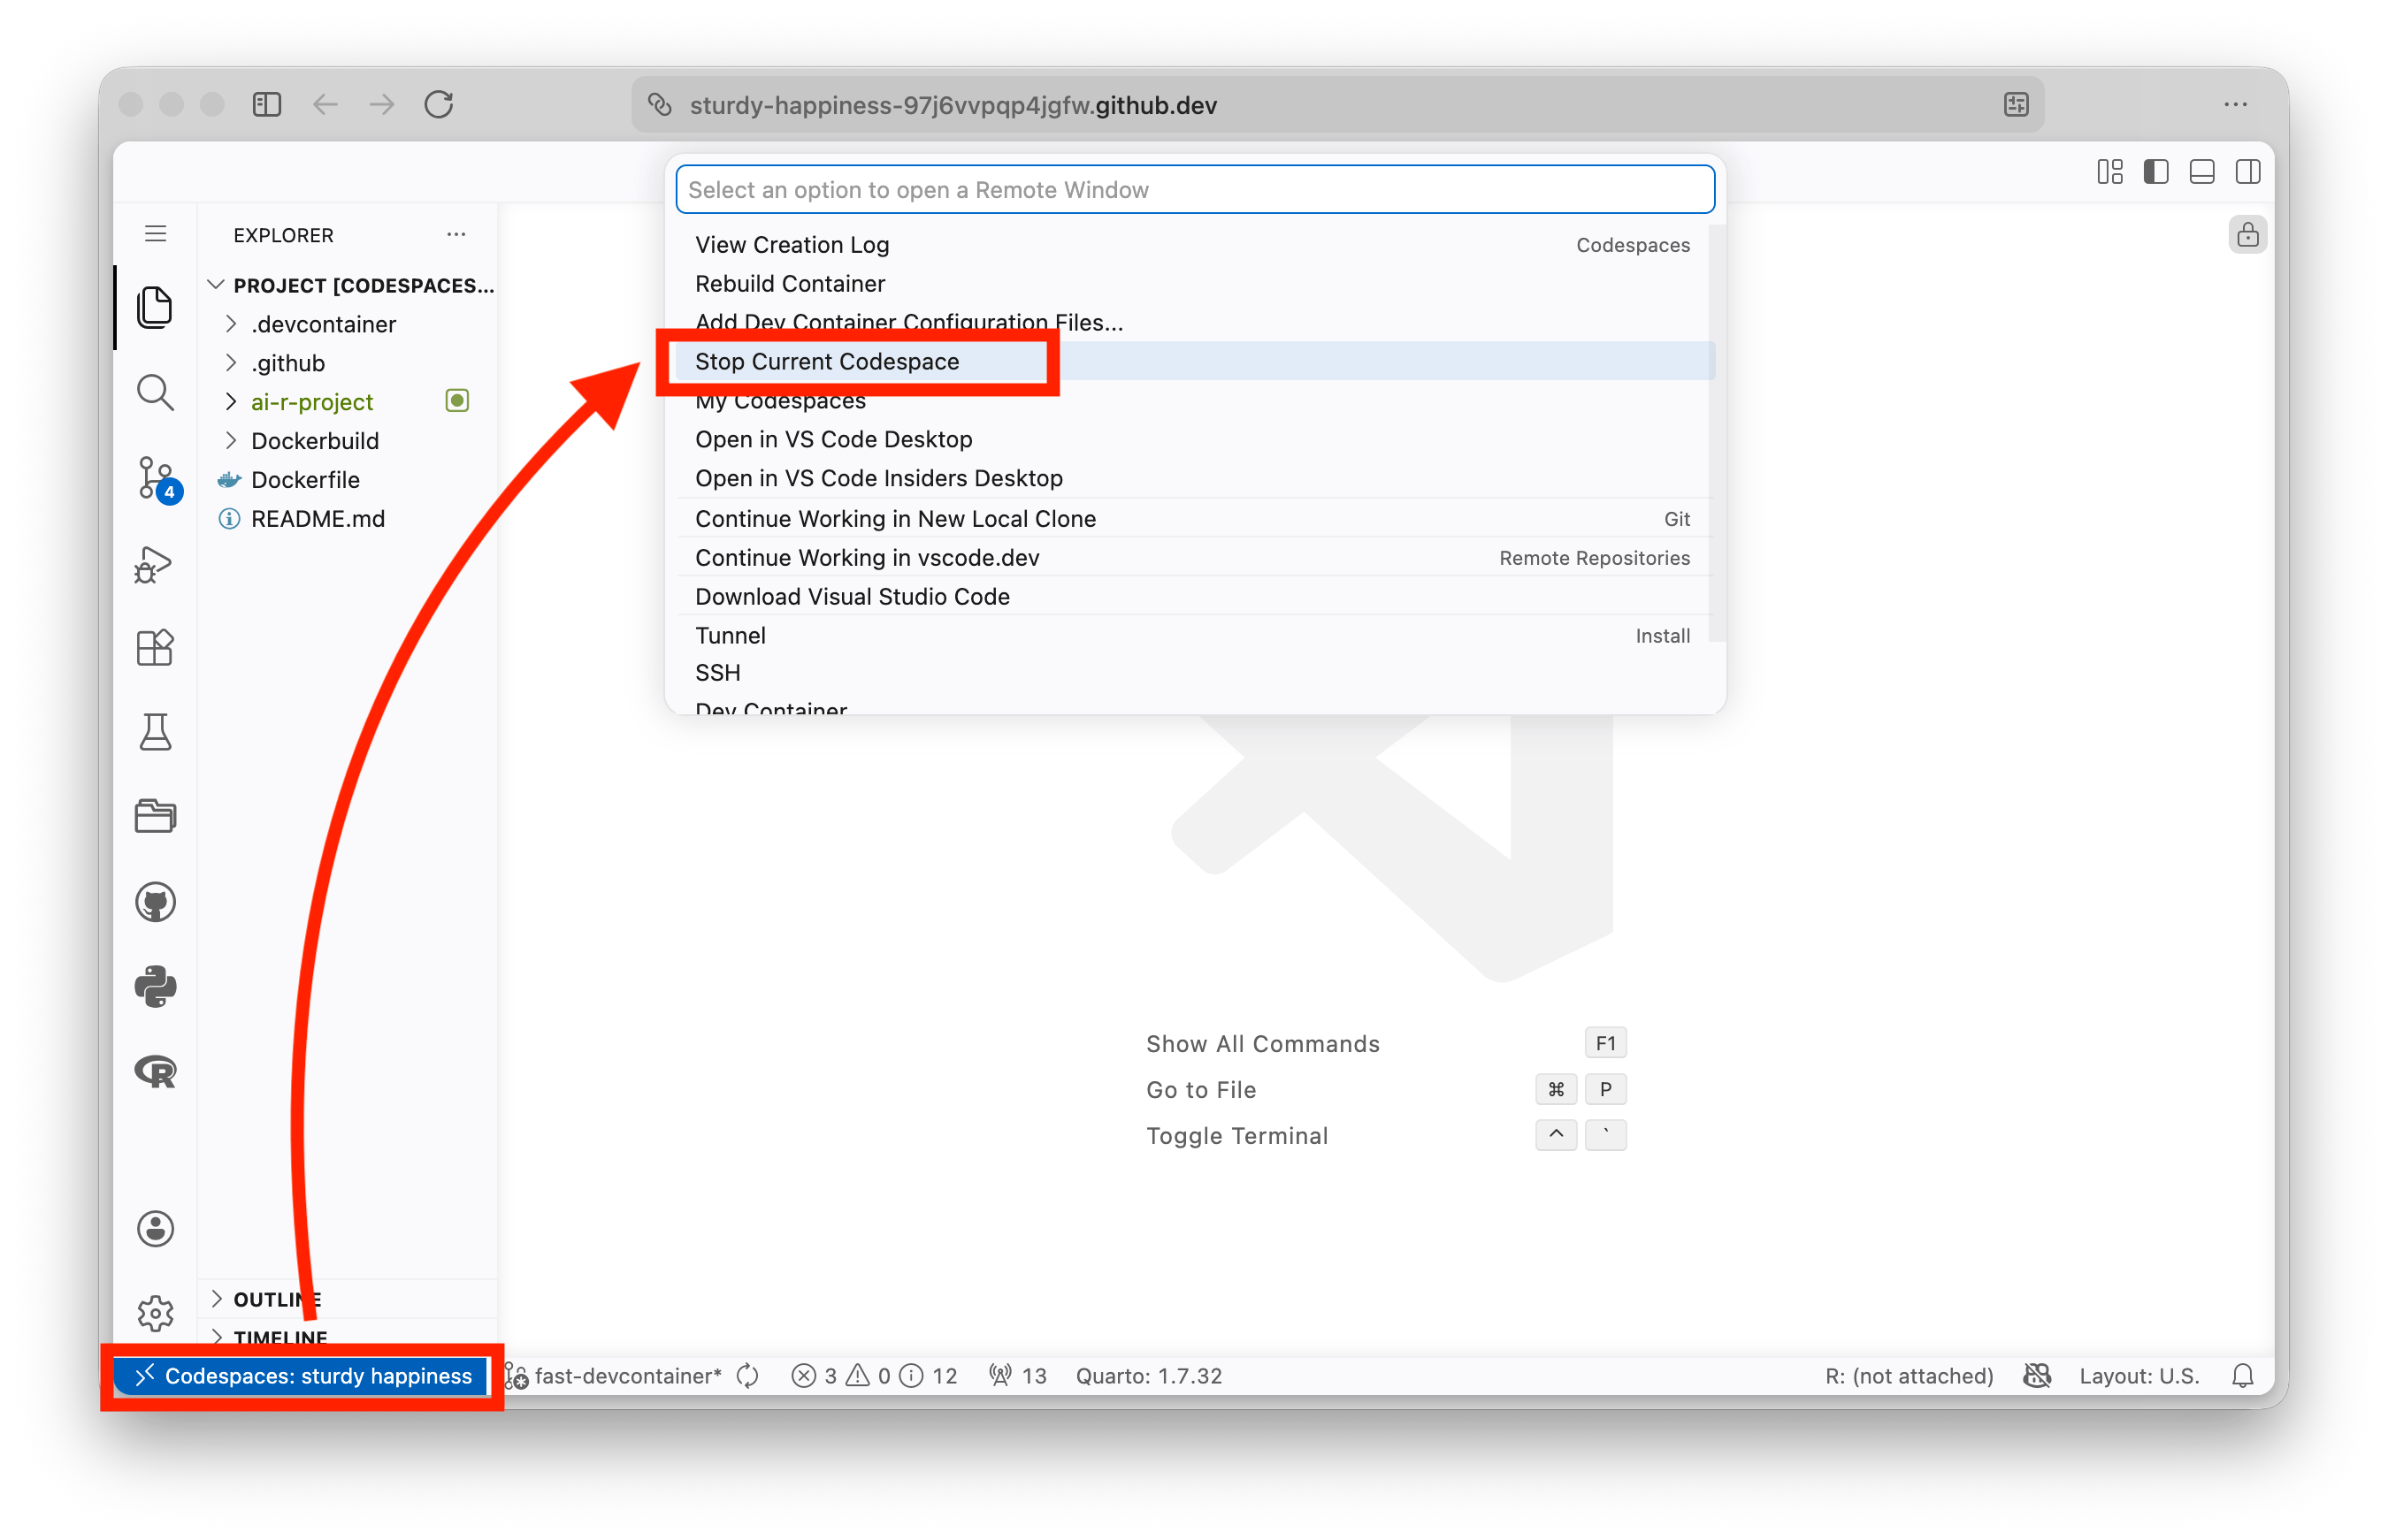Click Codespaces: sturdy happiness remote indicator
This screenshot has height=1540, width=2388.
click(x=301, y=1376)
